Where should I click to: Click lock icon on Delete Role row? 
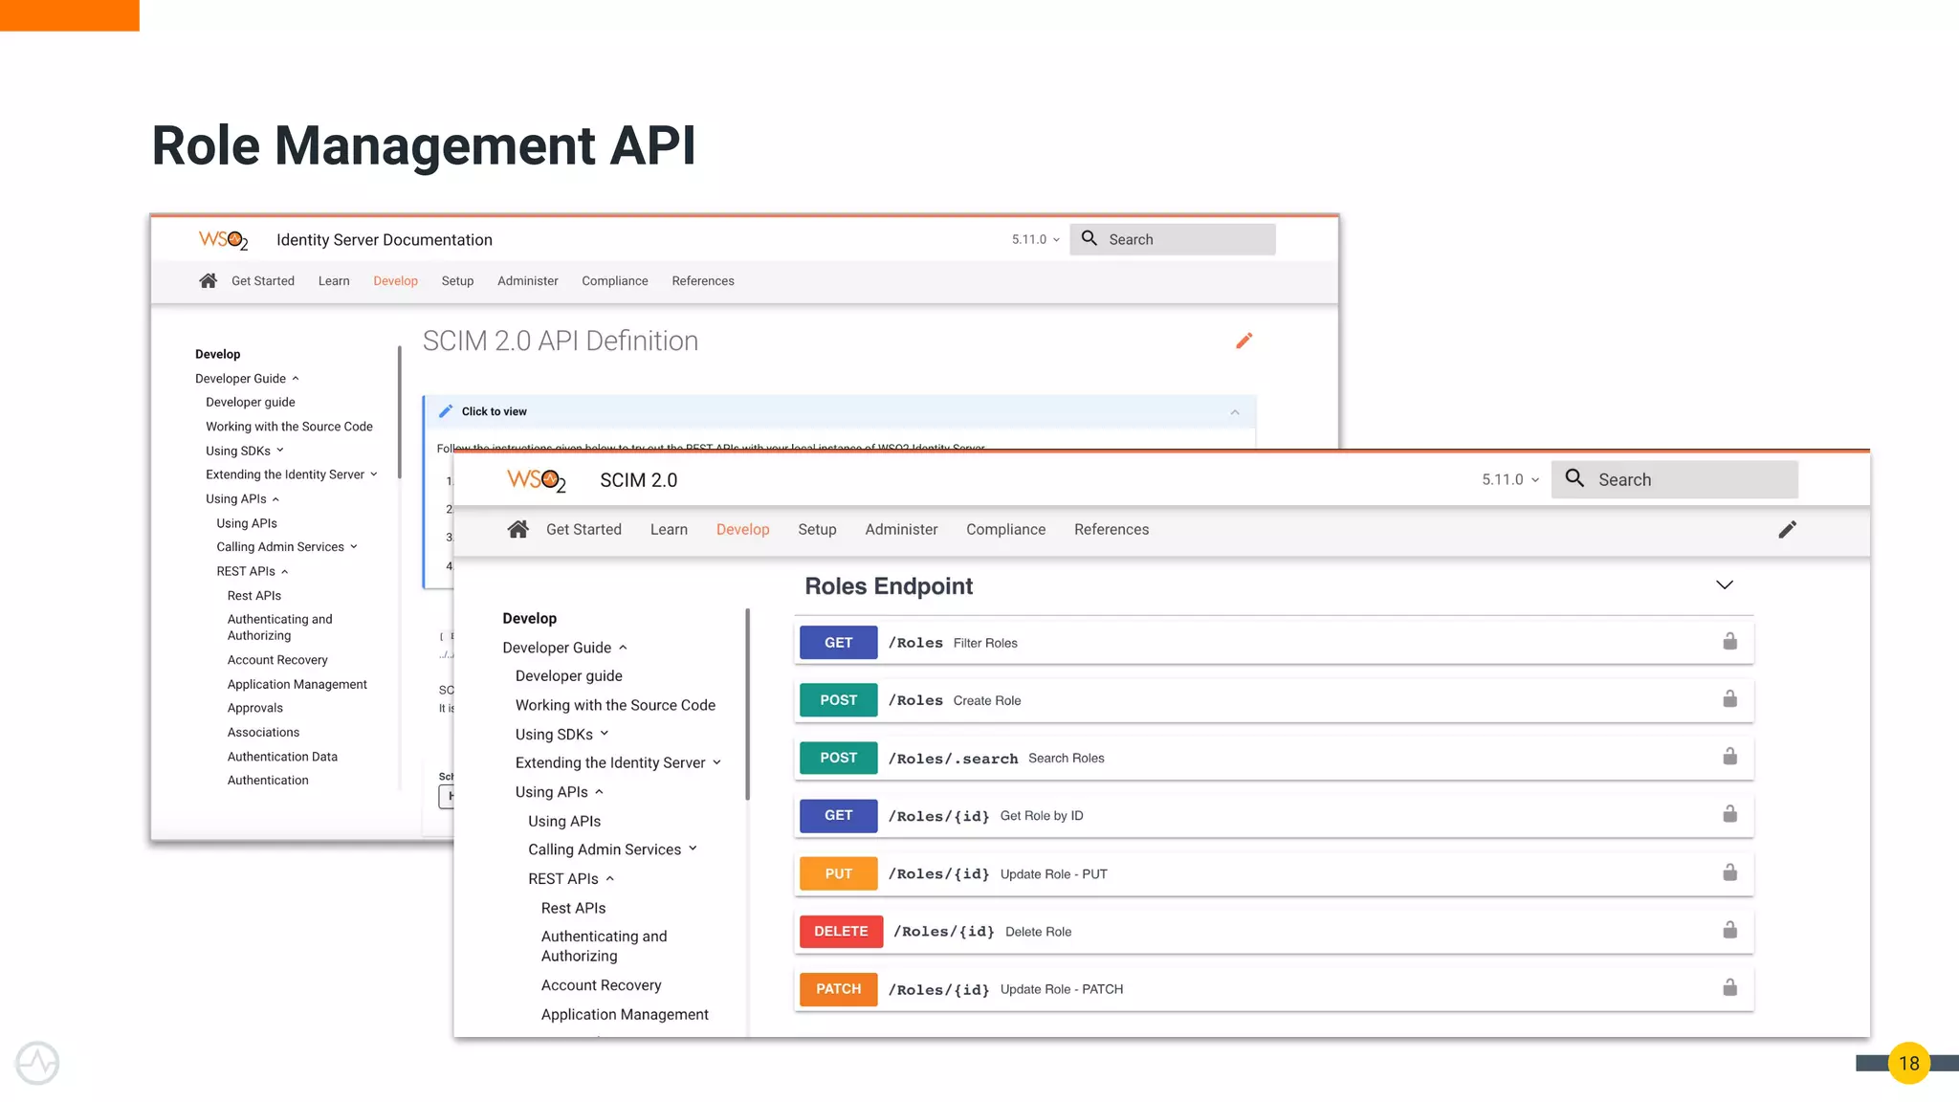(1729, 930)
